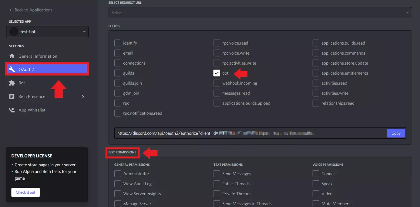420x207 pixels.
Task: Enable the applications.builds.read scope checkbox
Action: (x=316, y=43)
